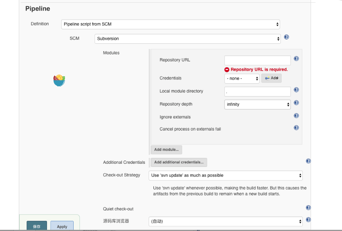This screenshot has width=342, height=231.
Task: Click Add additional credentials button
Action: pyautogui.click(x=179, y=163)
